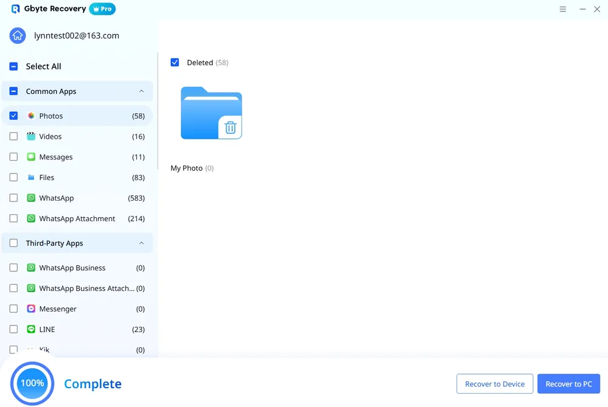
Task: Click the Deleted (58) label
Action: [x=207, y=63]
